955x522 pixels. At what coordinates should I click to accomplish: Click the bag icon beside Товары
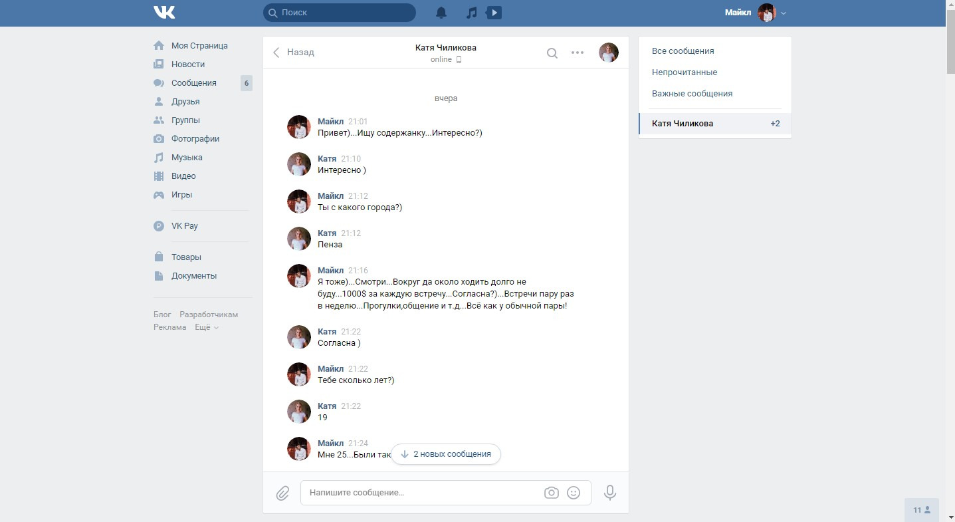[x=159, y=257]
